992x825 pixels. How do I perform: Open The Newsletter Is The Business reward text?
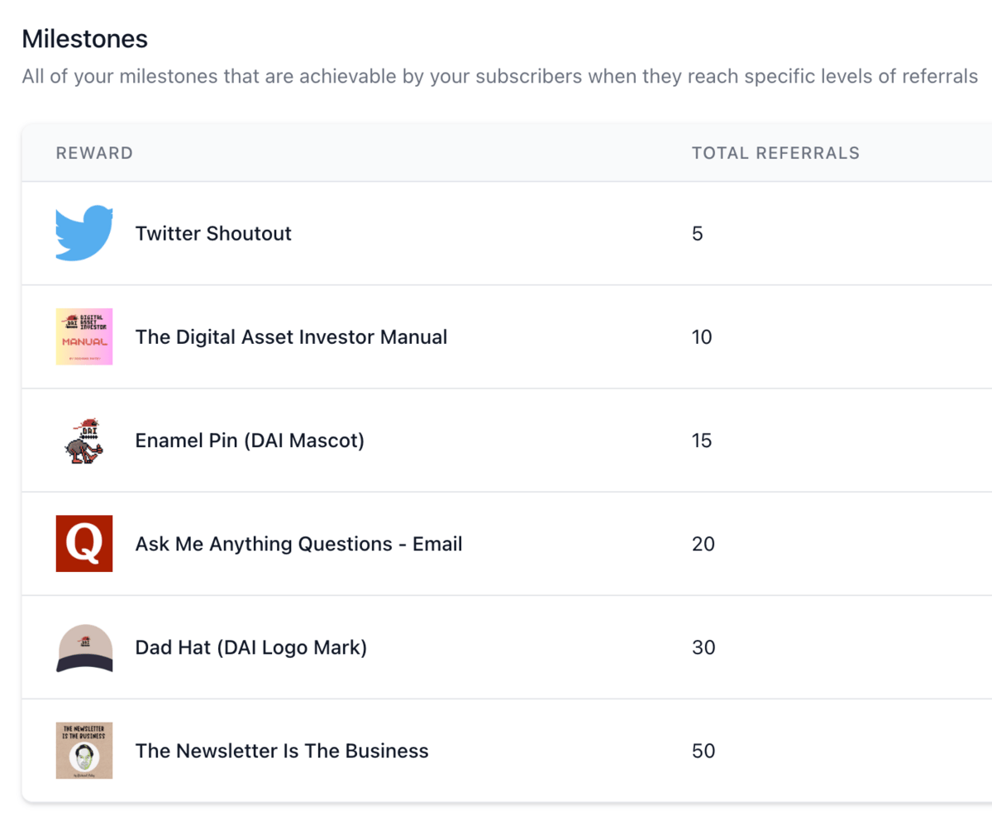282,751
